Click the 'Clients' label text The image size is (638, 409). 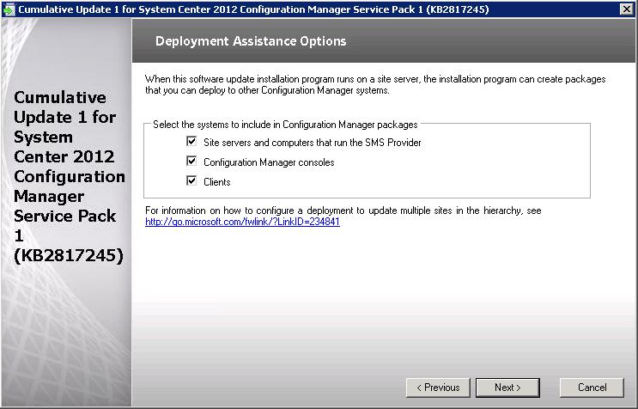pos(216,181)
